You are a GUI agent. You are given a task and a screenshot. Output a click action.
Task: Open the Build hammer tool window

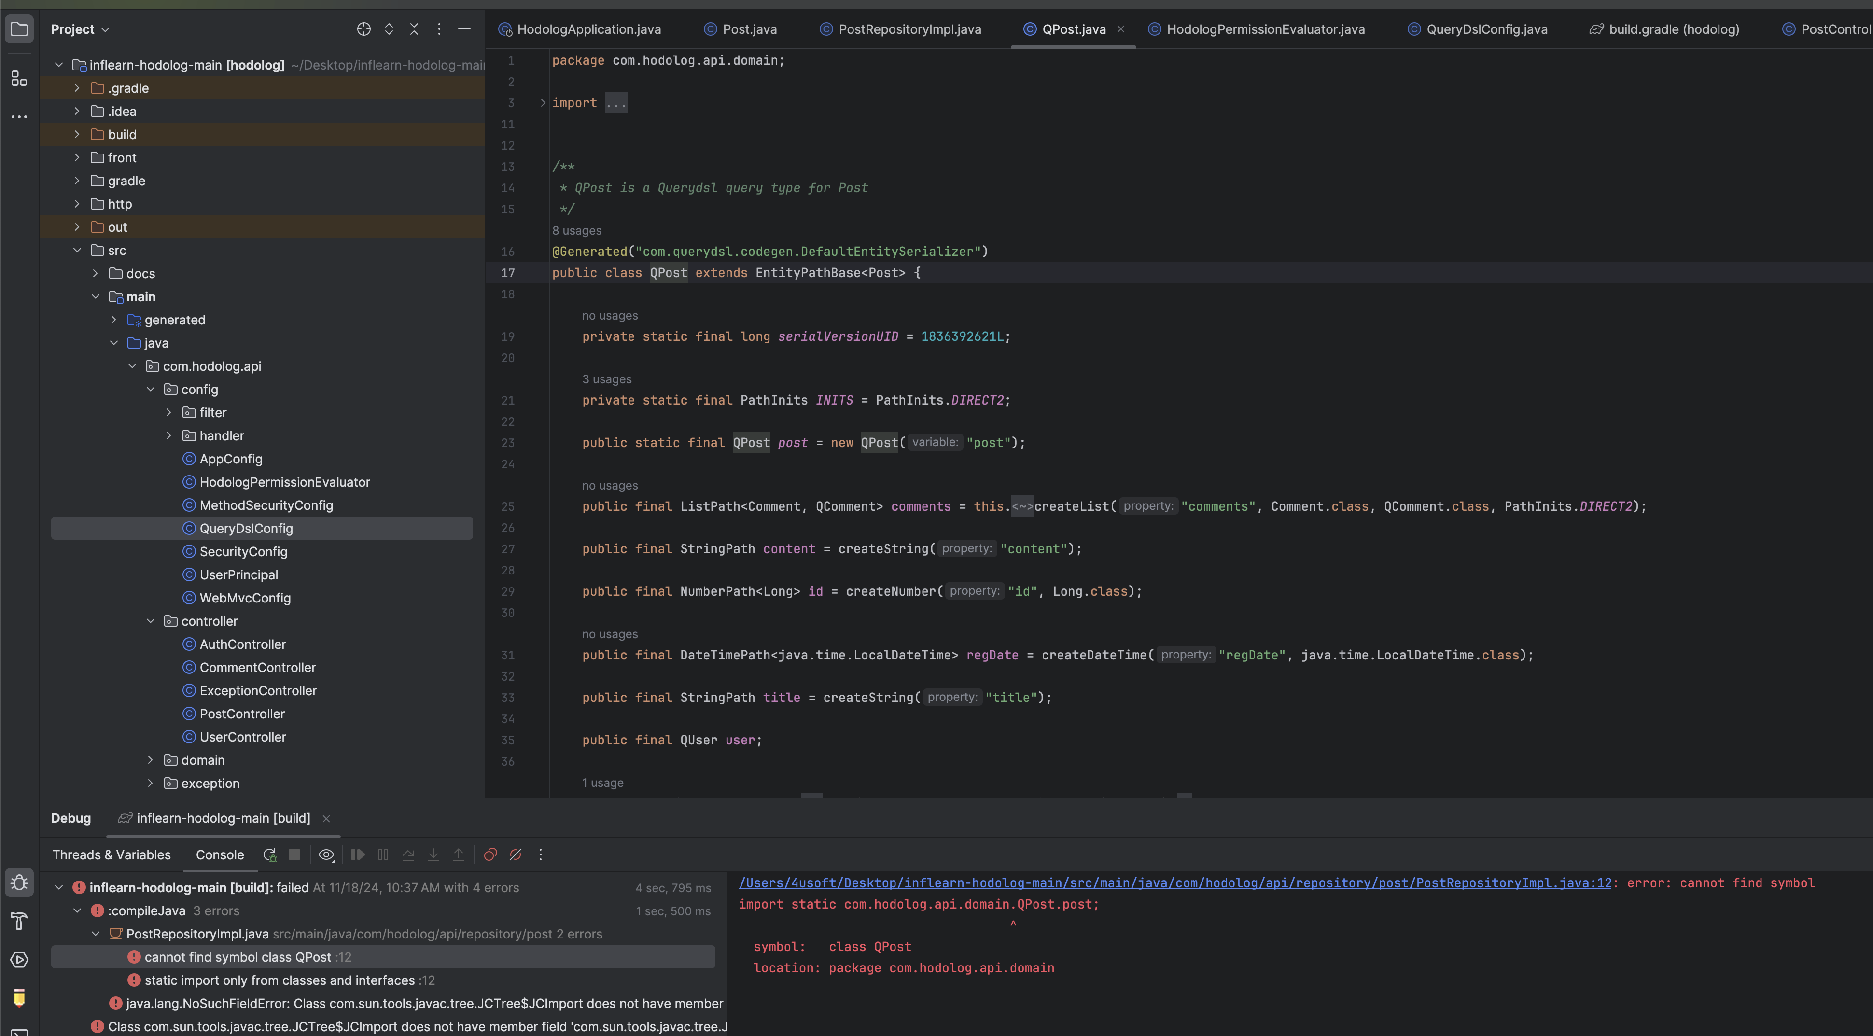20,921
